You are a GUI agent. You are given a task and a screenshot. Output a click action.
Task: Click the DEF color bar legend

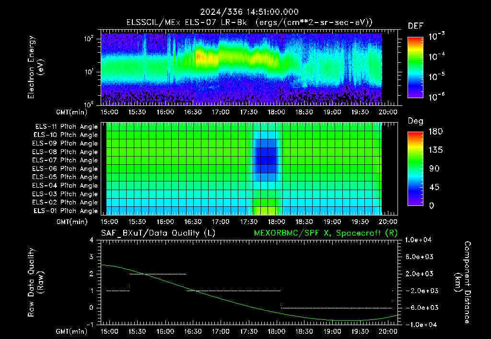click(x=415, y=68)
